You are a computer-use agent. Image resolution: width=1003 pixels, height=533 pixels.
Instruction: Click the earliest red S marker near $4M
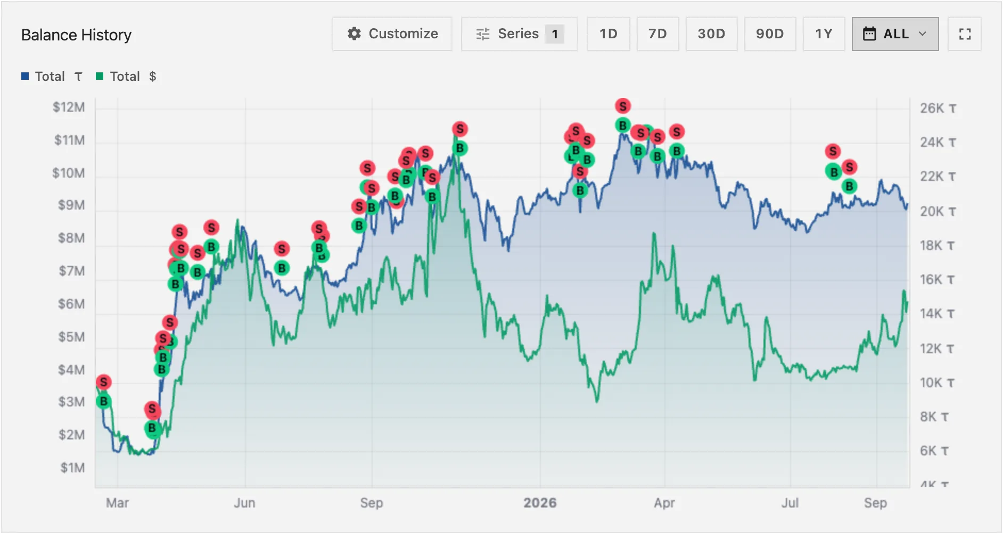point(103,382)
